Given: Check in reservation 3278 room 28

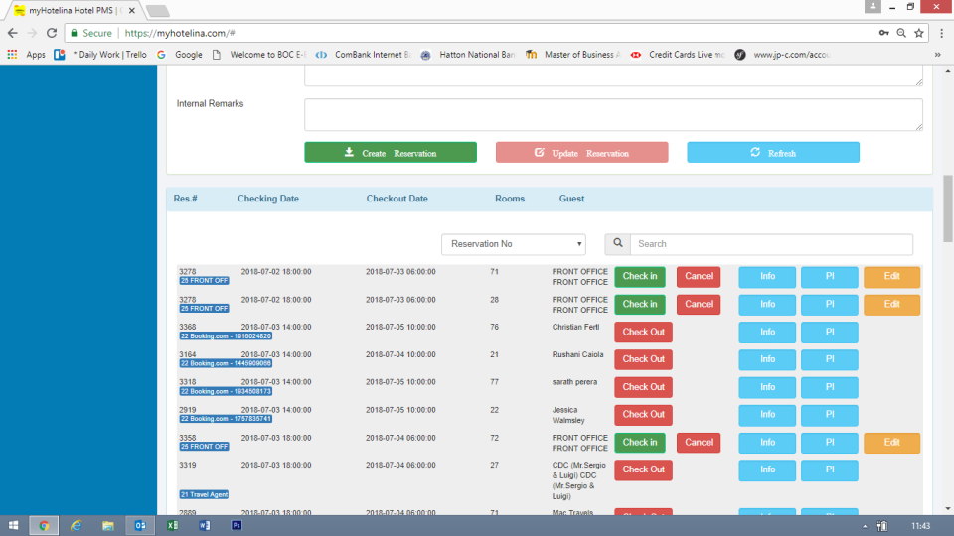Looking at the screenshot, I should point(640,305).
